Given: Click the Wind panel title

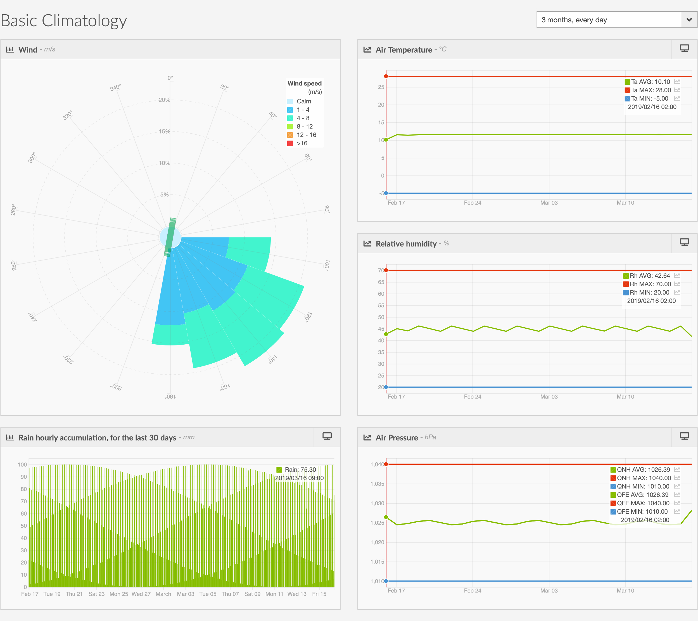Looking at the screenshot, I should click(28, 49).
